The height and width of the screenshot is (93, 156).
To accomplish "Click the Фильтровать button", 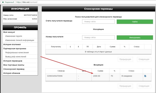I will [x=135, y=38].
